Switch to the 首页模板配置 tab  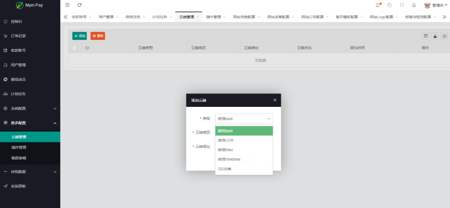pos(347,17)
